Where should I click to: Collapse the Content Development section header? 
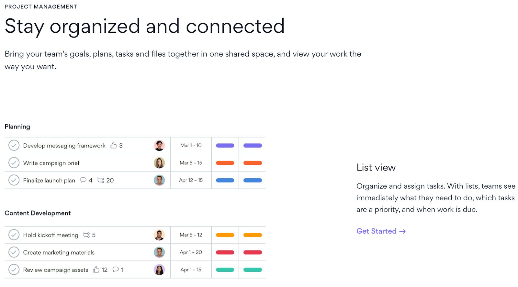[x=38, y=213]
